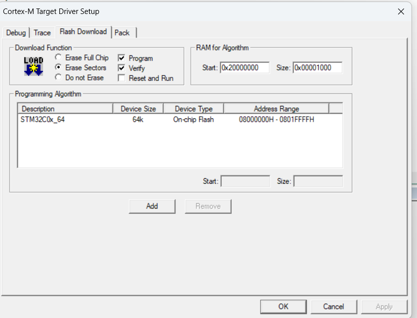This screenshot has height=318, width=417.
Task: Click the Cancel button
Action: 333,307
